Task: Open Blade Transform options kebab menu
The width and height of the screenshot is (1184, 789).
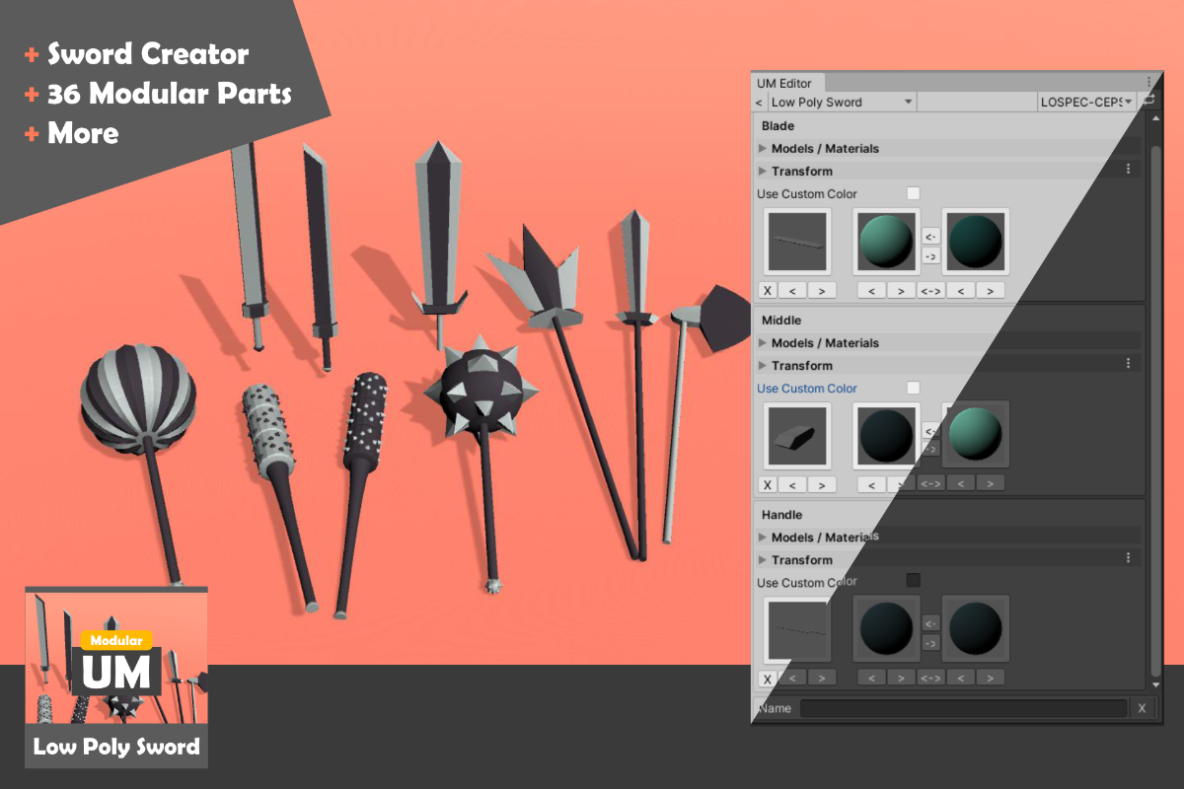Action: (1129, 170)
